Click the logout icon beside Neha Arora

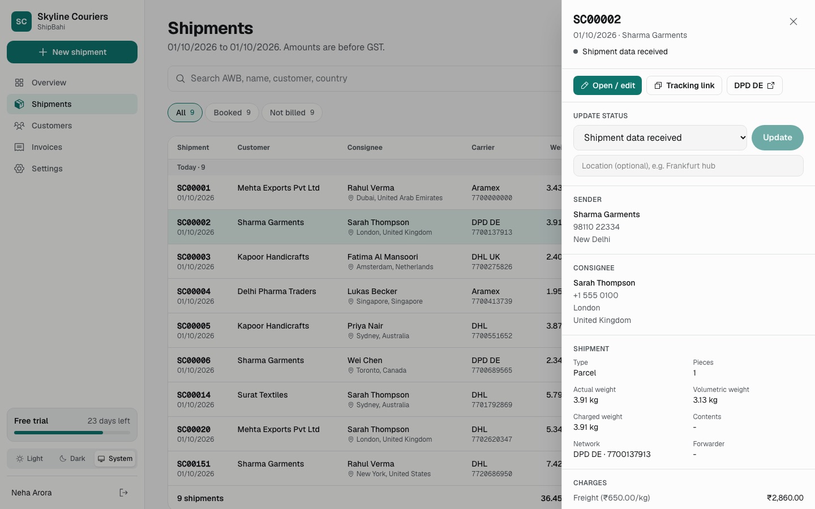[123, 493]
